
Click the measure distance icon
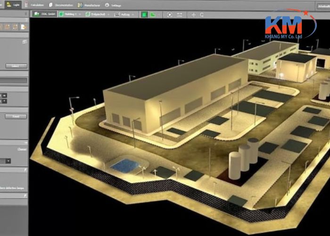pyautogui.click(x=180, y=15)
